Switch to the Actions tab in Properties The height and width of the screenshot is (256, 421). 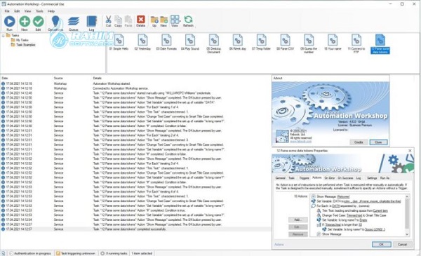pyautogui.click(x=317, y=177)
